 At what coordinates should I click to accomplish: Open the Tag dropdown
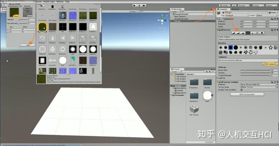[237, 15]
